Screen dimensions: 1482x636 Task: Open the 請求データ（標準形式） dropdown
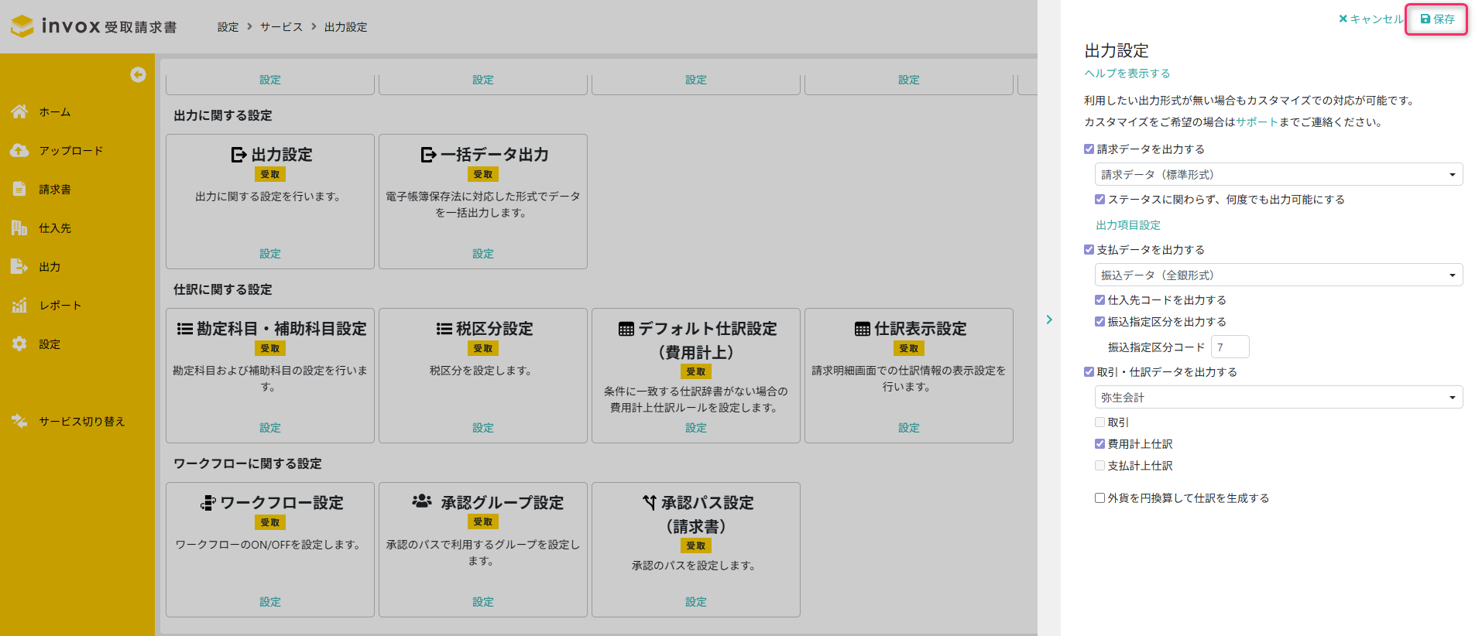coord(1278,175)
